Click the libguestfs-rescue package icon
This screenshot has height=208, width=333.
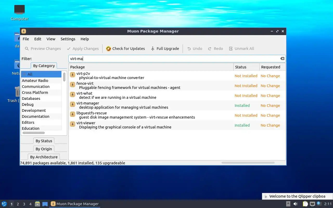[x=73, y=114]
